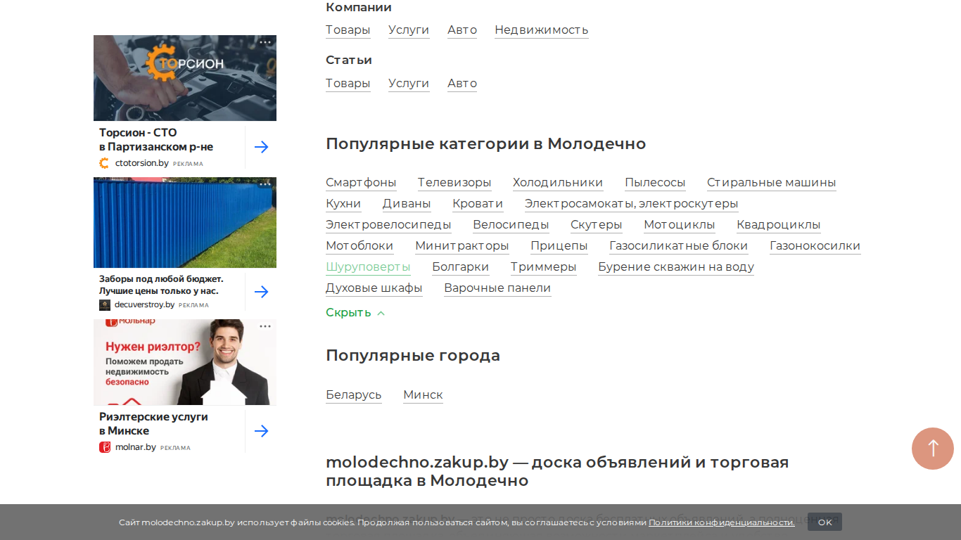Viewport: 961px width, 540px height.
Task: Click the fence ad's blue arrow
Action: 261,292
